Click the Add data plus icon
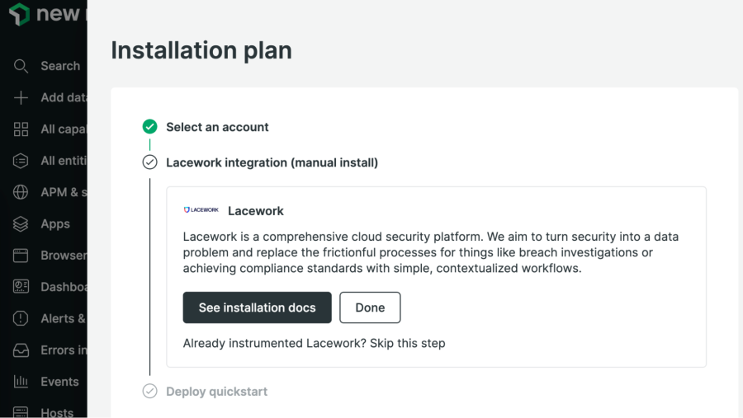The image size is (743, 418). tap(21, 97)
